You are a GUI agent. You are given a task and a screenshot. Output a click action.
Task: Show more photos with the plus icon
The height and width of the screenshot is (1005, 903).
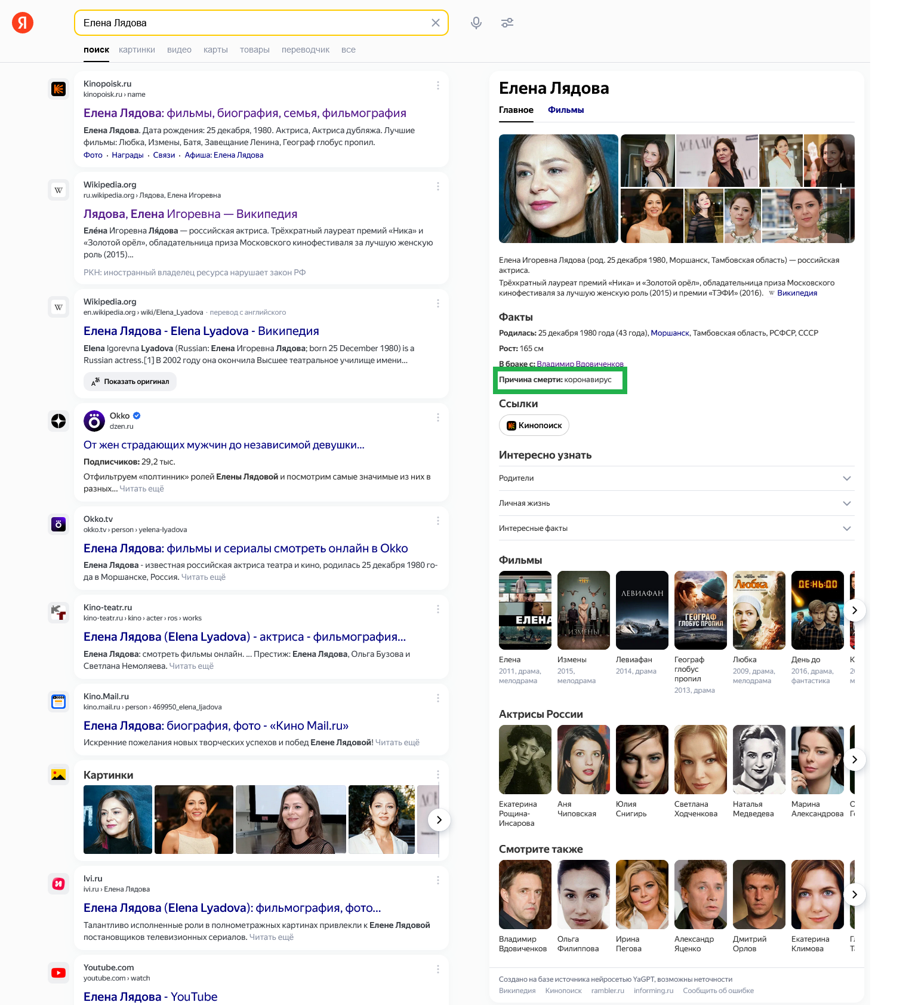click(x=841, y=189)
